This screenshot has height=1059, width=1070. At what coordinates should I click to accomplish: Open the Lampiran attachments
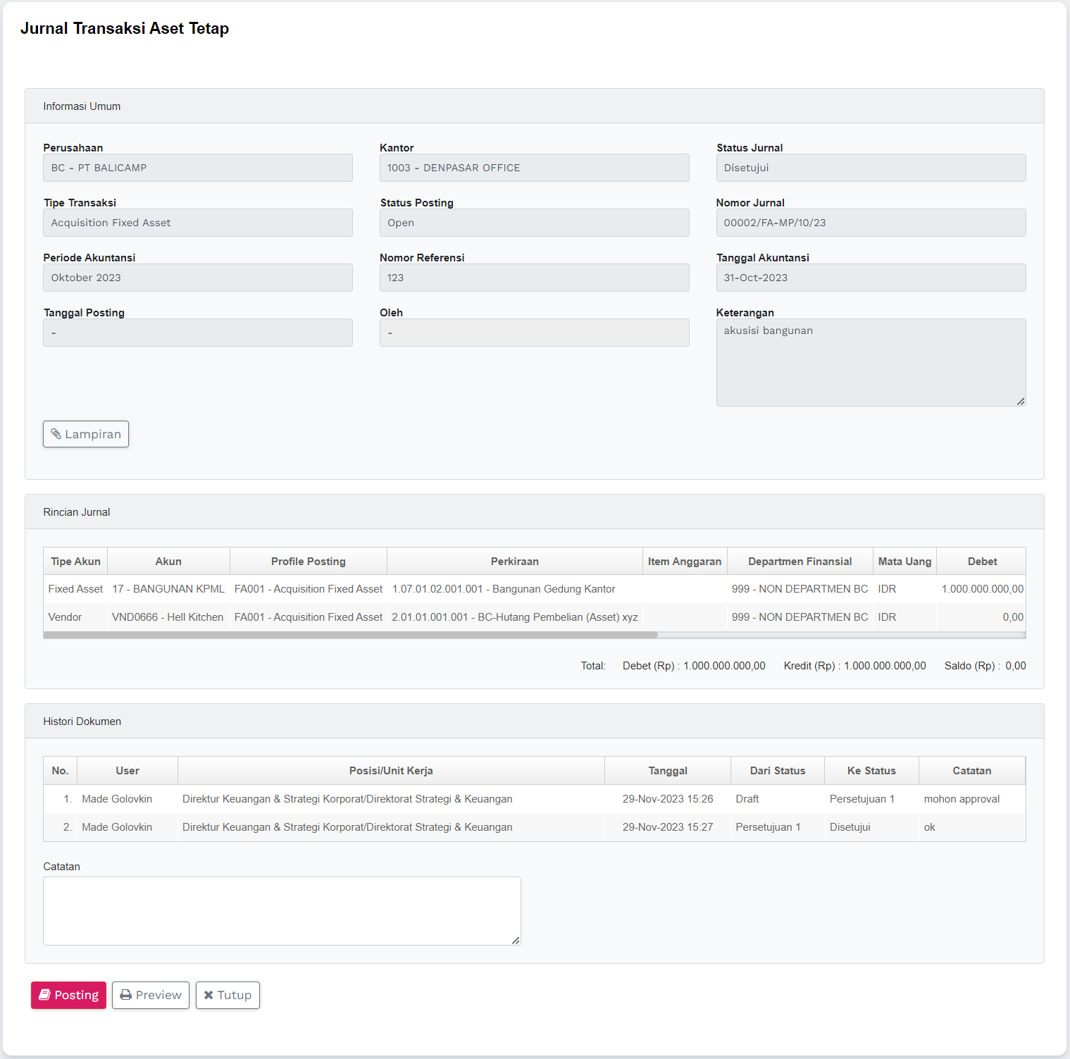coord(86,434)
